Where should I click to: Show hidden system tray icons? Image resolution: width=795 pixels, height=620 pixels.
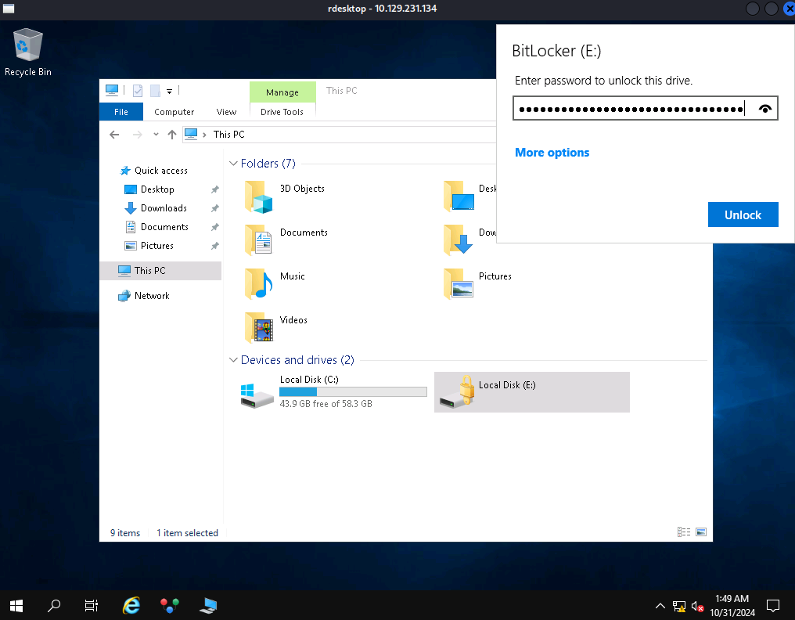pos(660,606)
